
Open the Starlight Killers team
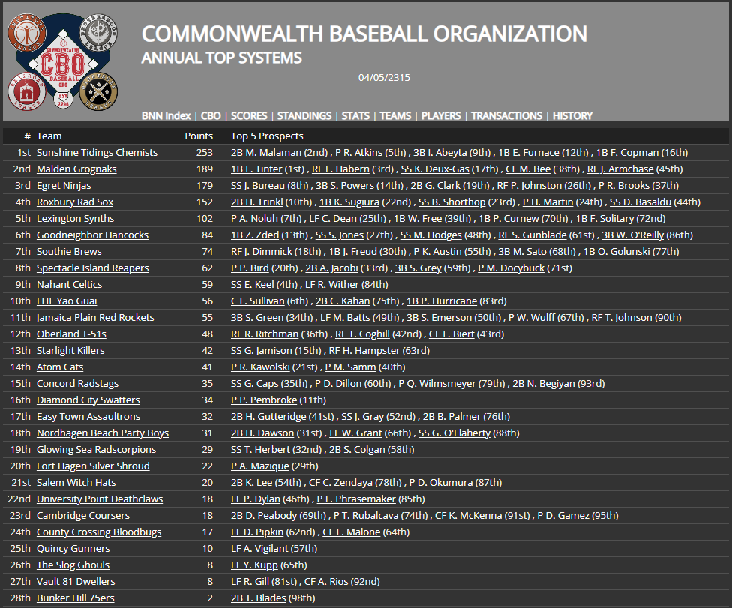coord(70,350)
